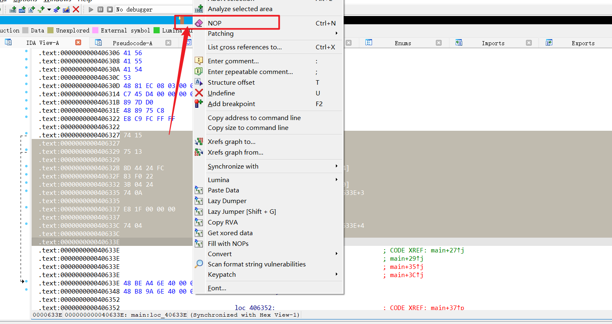Expand the Synchronize with submenu
Image resolution: width=612 pixels, height=324 pixels.
[268, 166]
